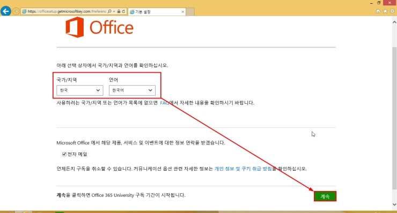397x213 pixels.
Task: Open browser Tools gear icon
Action: click(392, 11)
